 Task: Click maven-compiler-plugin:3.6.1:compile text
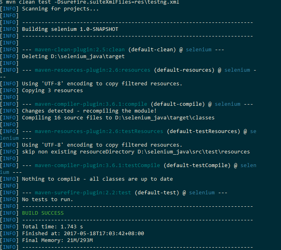pos(91,104)
